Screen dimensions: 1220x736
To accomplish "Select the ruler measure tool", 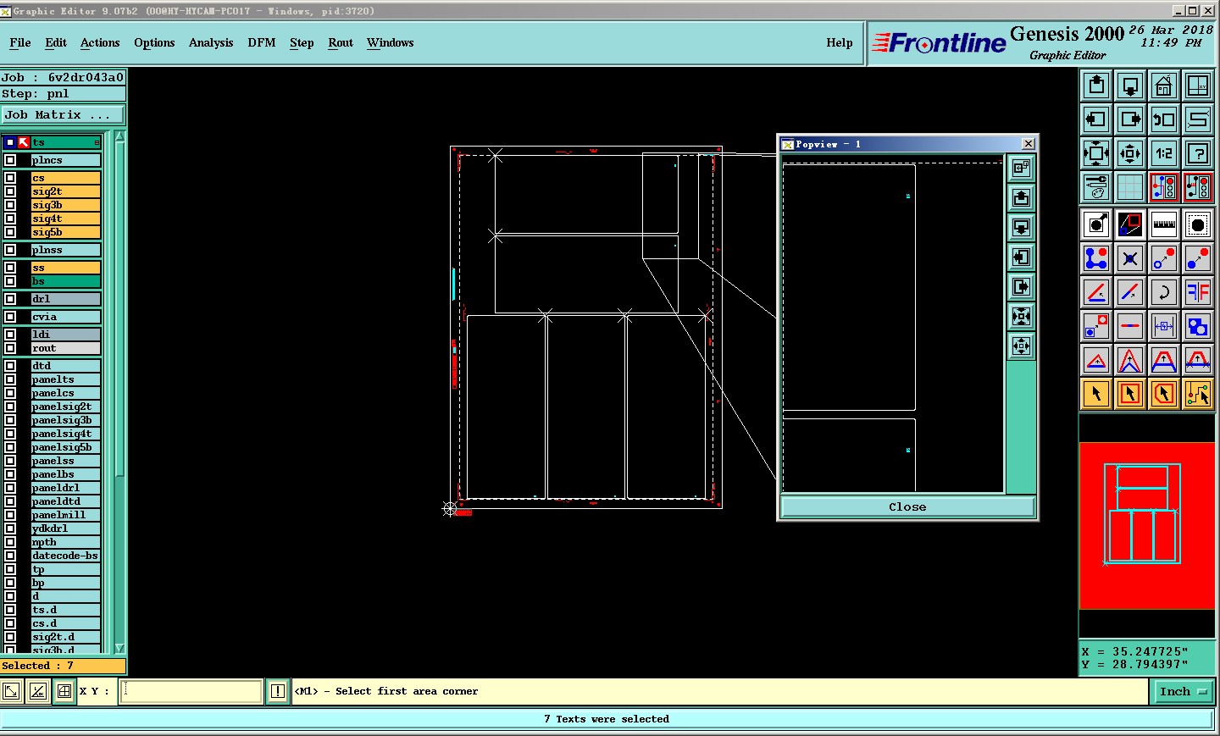I will pyautogui.click(x=1164, y=224).
